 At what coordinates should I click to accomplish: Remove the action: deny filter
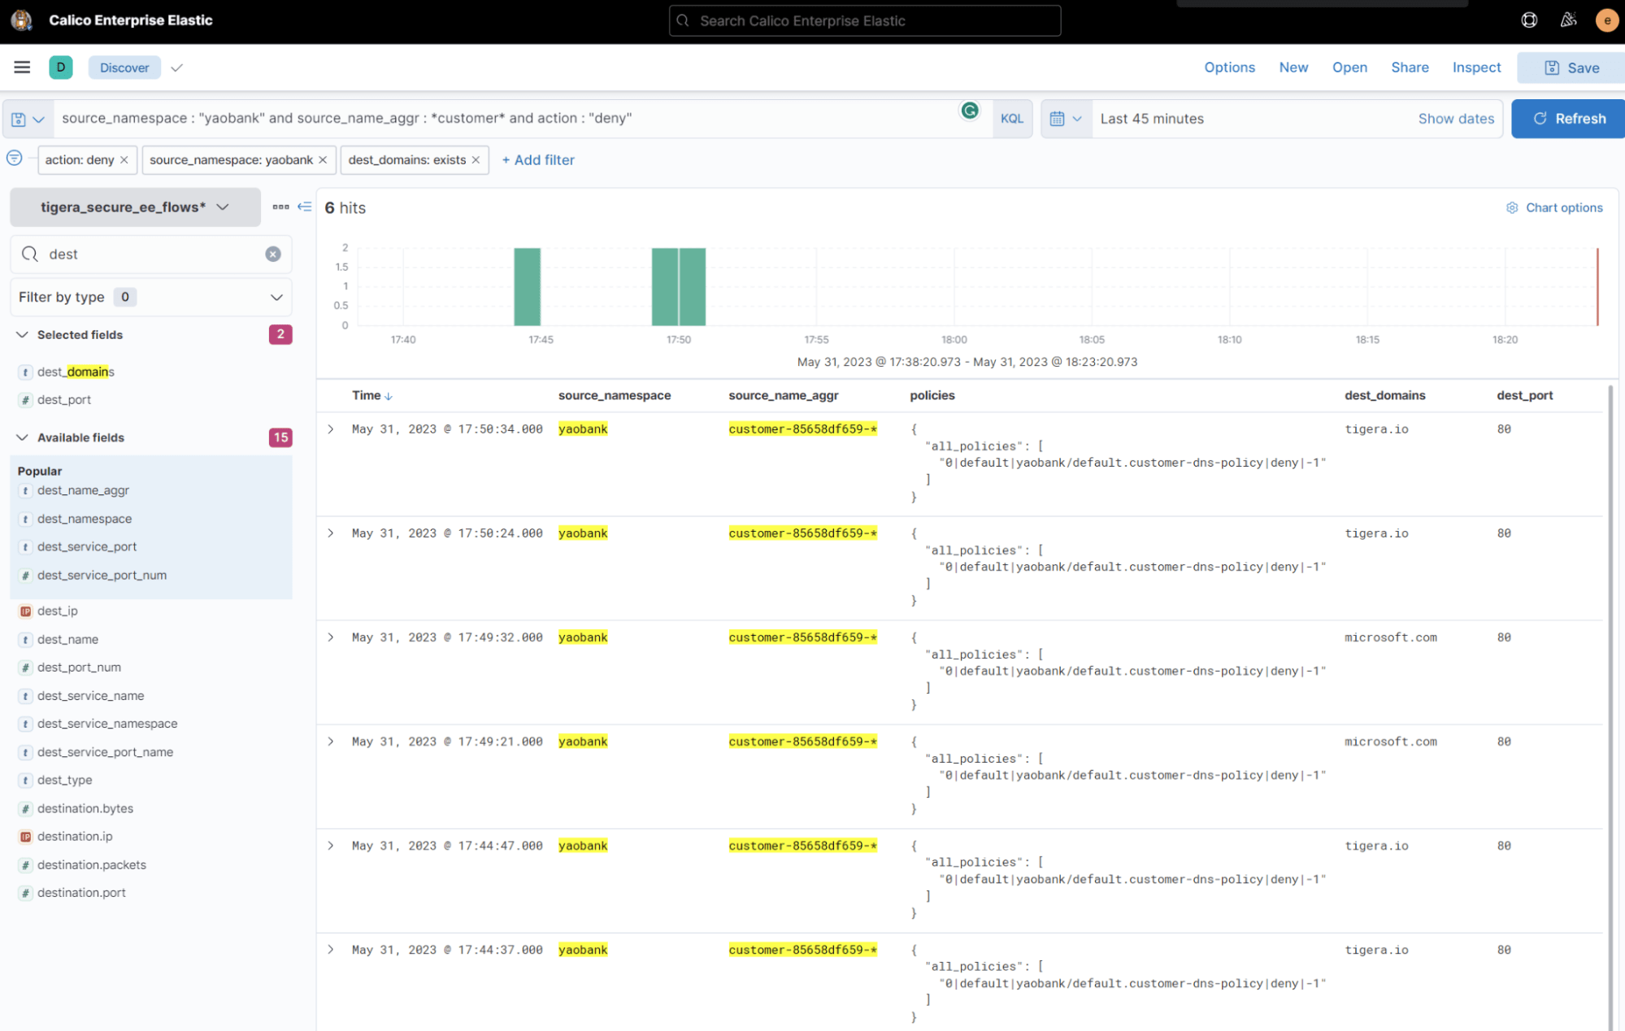click(x=124, y=160)
